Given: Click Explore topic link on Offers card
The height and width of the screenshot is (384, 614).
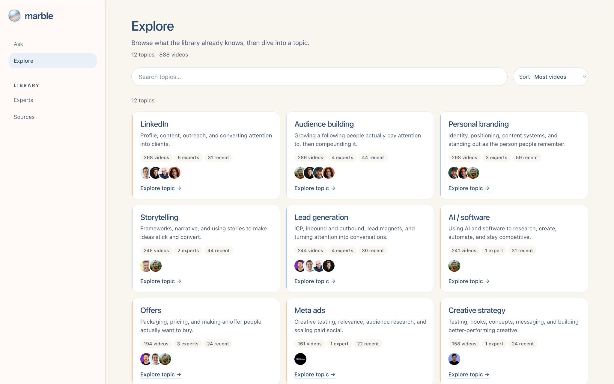Looking at the screenshot, I should click(161, 374).
